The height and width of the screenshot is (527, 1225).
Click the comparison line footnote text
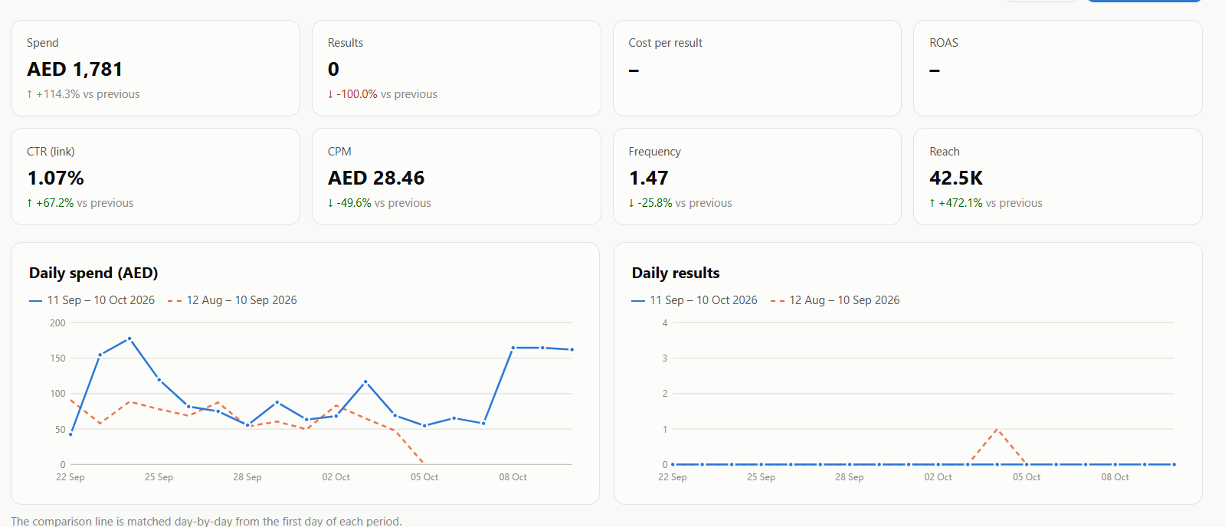click(x=206, y=521)
